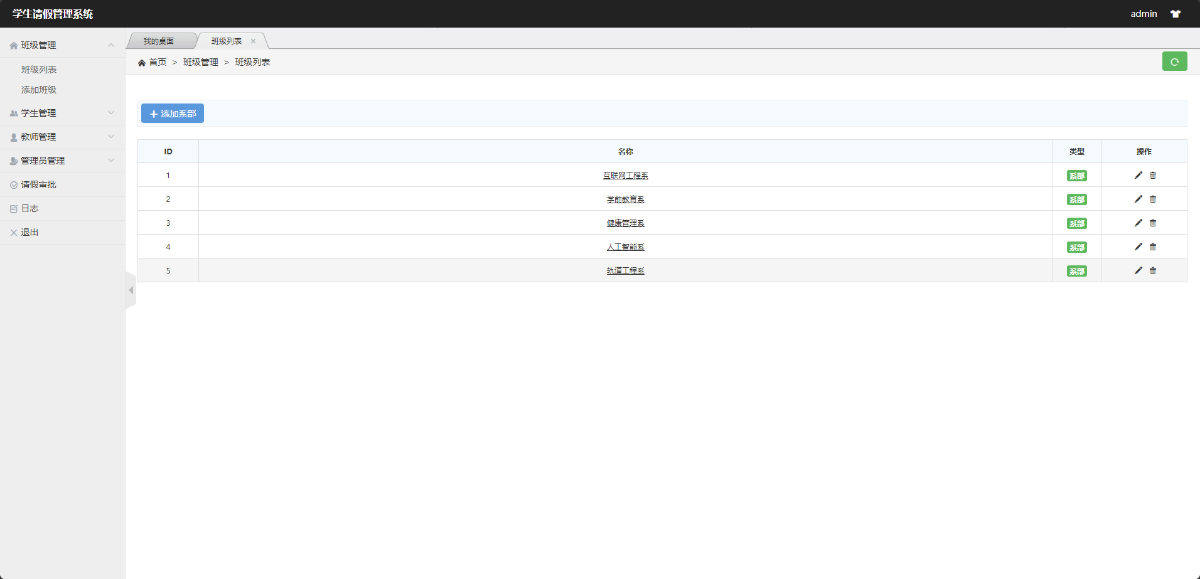The width and height of the screenshot is (1200, 579).
Task: Click 班级管理 in the breadcrumb
Action: [201, 62]
